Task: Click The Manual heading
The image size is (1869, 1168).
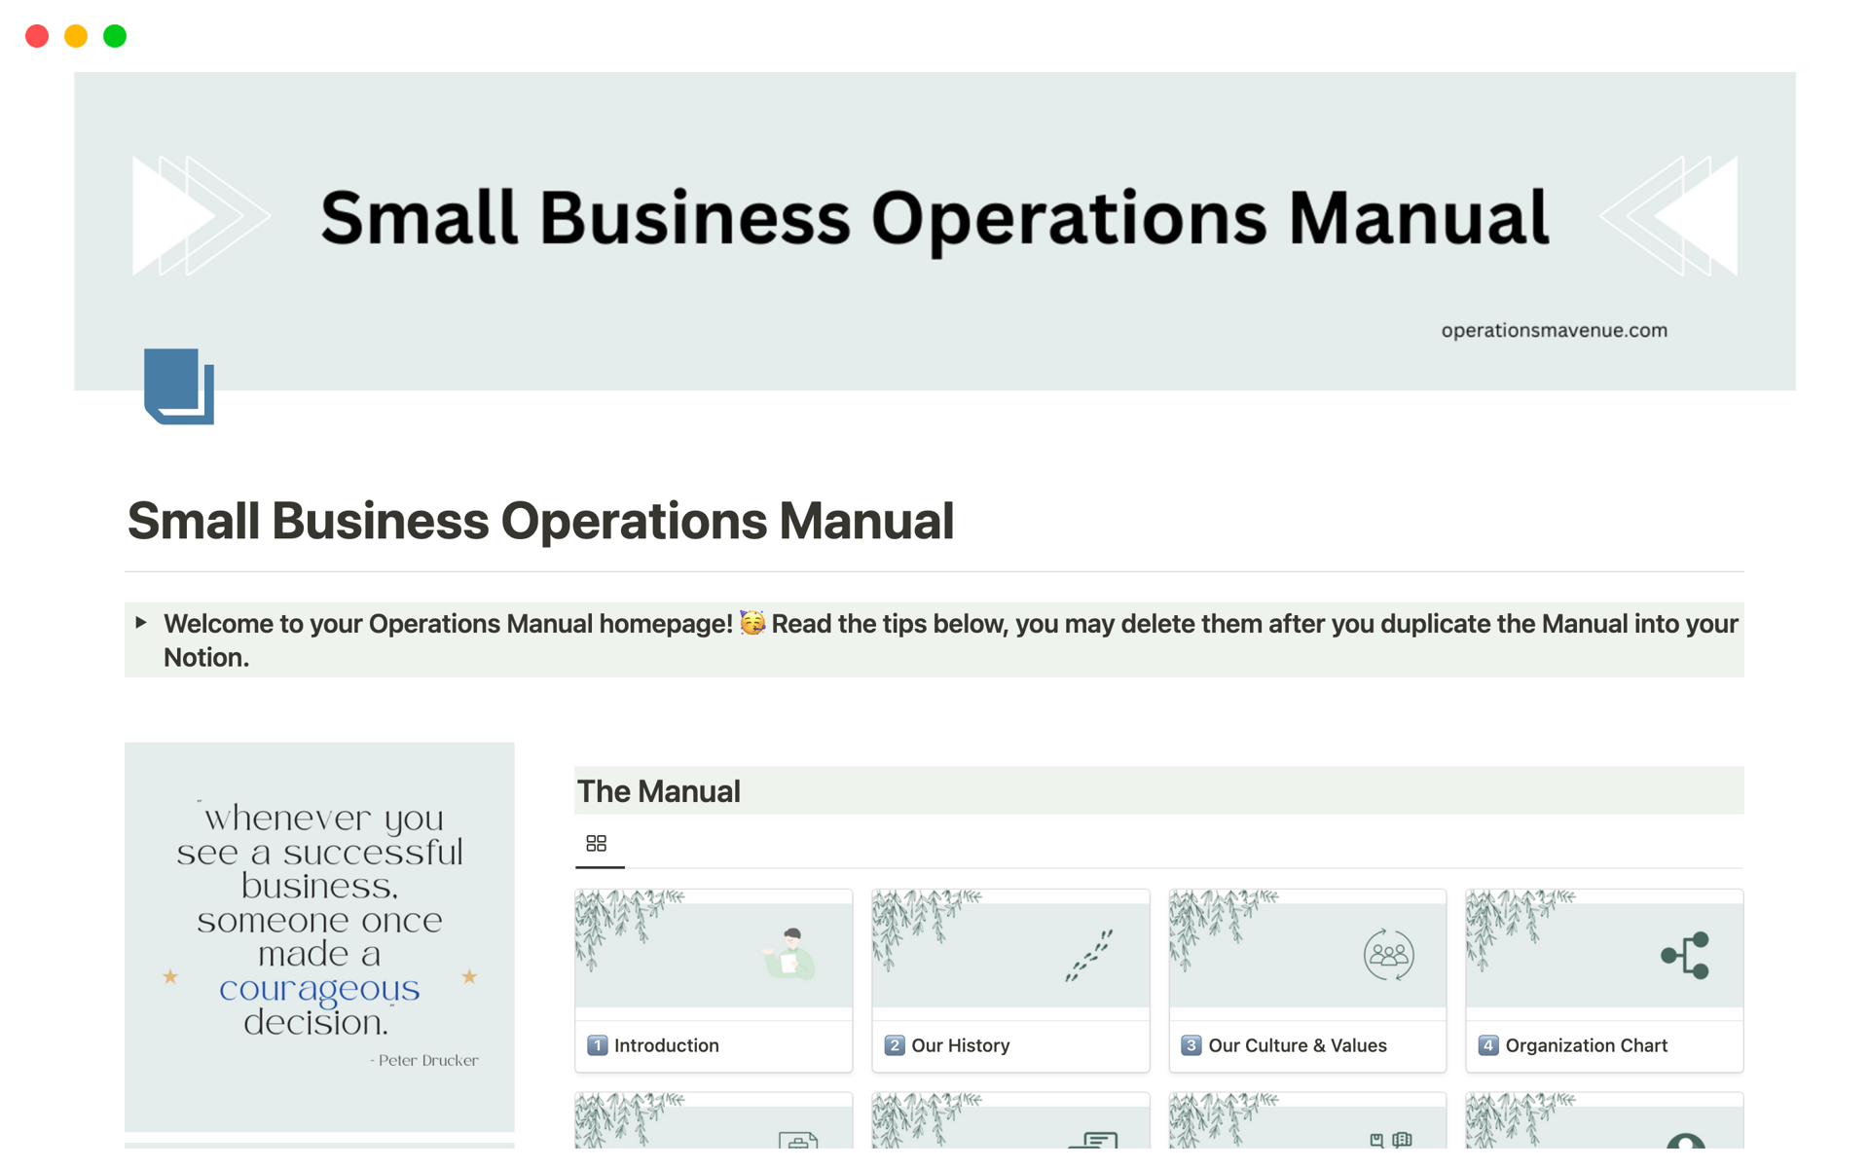Action: point(659,791)
